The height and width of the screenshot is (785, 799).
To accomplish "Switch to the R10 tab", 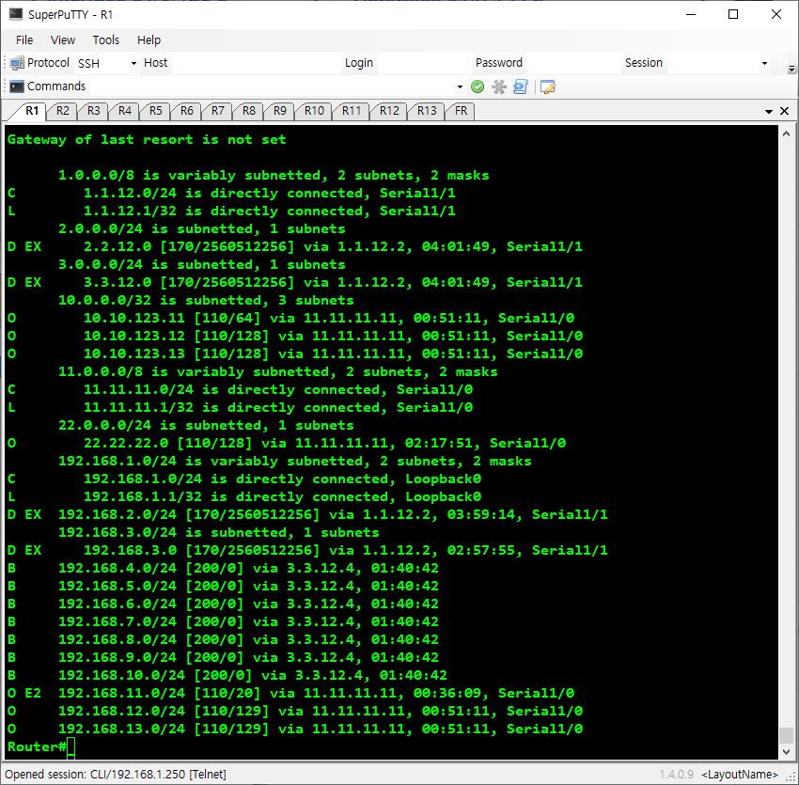I will pos(314,111).
